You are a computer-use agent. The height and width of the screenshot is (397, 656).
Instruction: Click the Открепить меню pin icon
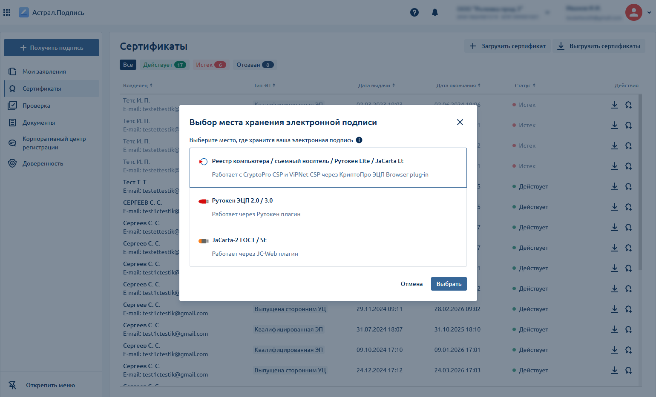(12, 385)
